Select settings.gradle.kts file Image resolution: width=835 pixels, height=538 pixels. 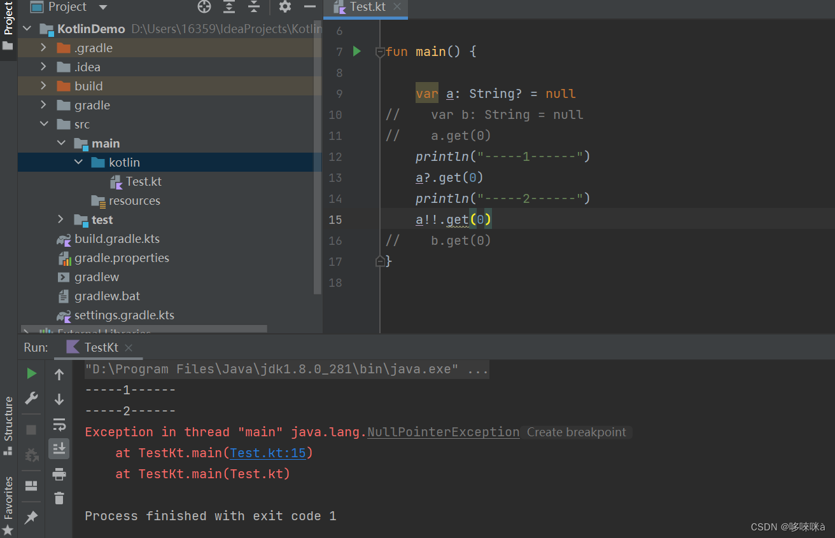pos(124,315)
